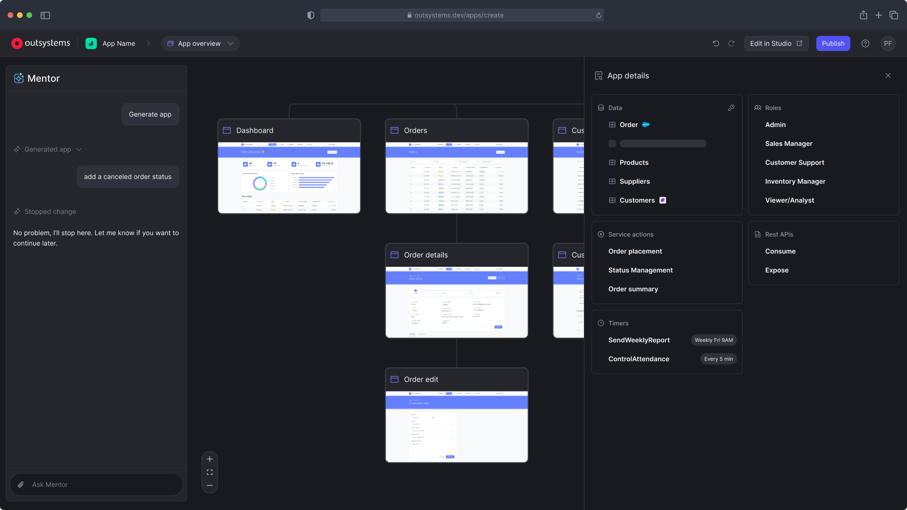Select the SendWeeklyReport timer
Viewport: 907px width, 510px height.
click(x=639, y=340)
